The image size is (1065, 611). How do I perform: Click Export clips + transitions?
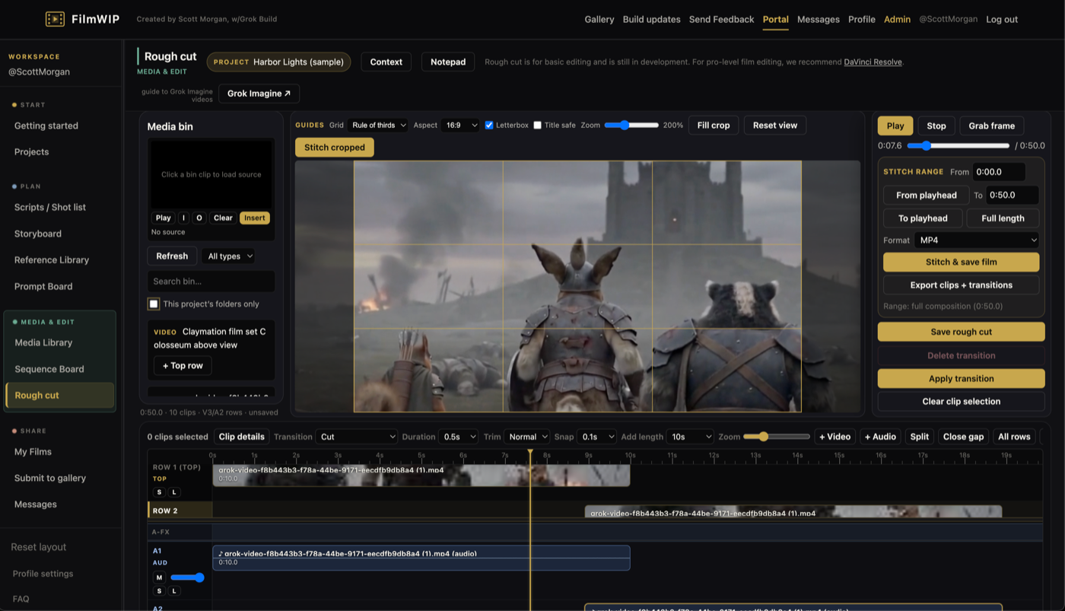click(x=962, y=285)
